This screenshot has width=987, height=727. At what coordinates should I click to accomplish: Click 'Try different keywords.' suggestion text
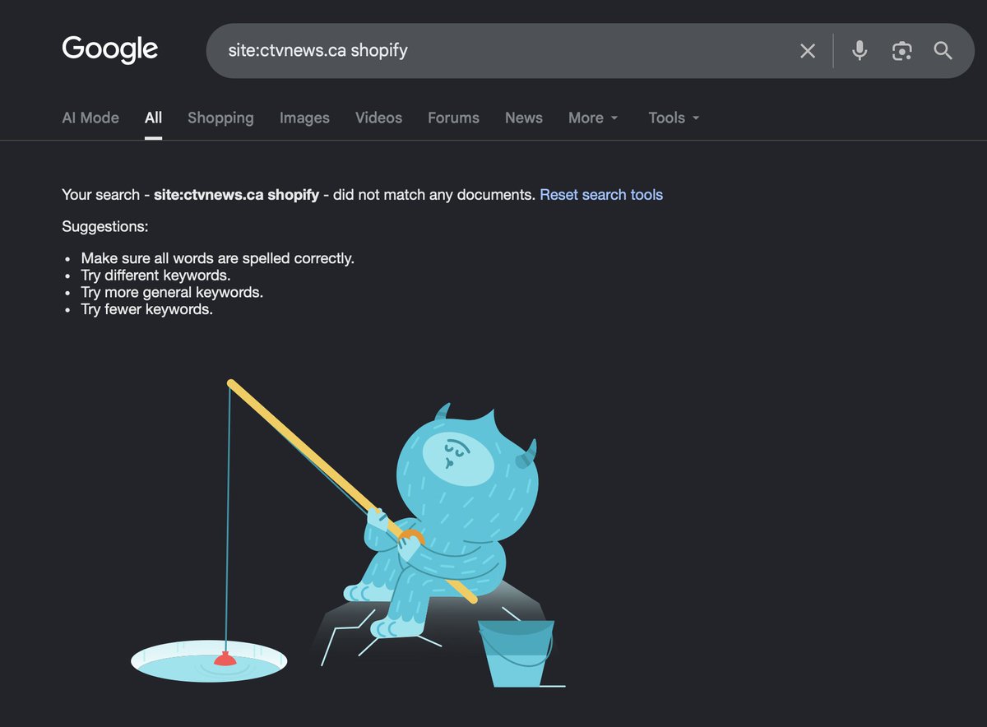pos(155,276)
